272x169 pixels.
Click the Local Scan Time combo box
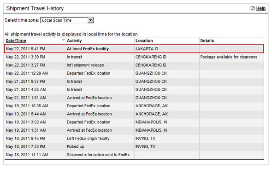tap(67, 20)
